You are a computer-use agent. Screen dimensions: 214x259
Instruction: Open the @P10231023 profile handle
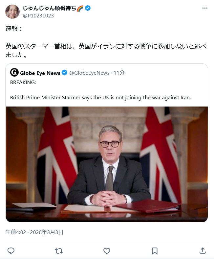(x=38, y=15)
